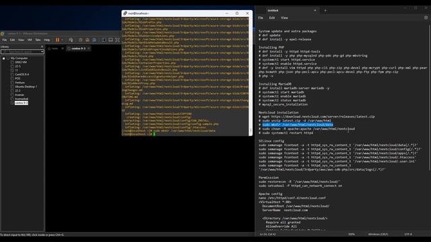Open VMware Help menu
Screen dimensions: 431x242
click(47, 40)
